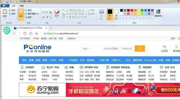This screenshot has height=99, width=180.
Task: Choose the cloud callout shape
Action: (83, 17)
